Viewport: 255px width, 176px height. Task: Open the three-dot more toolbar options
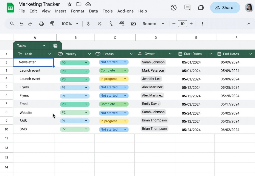point(202,24)
